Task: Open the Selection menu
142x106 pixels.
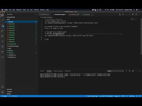Action: [19, 10]
